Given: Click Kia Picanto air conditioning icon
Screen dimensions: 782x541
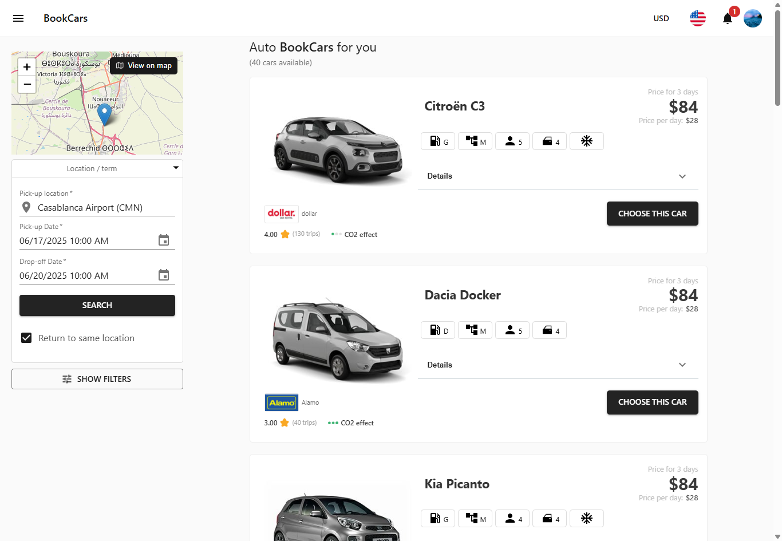Looking at the screenshot, I should click(587, 519).
